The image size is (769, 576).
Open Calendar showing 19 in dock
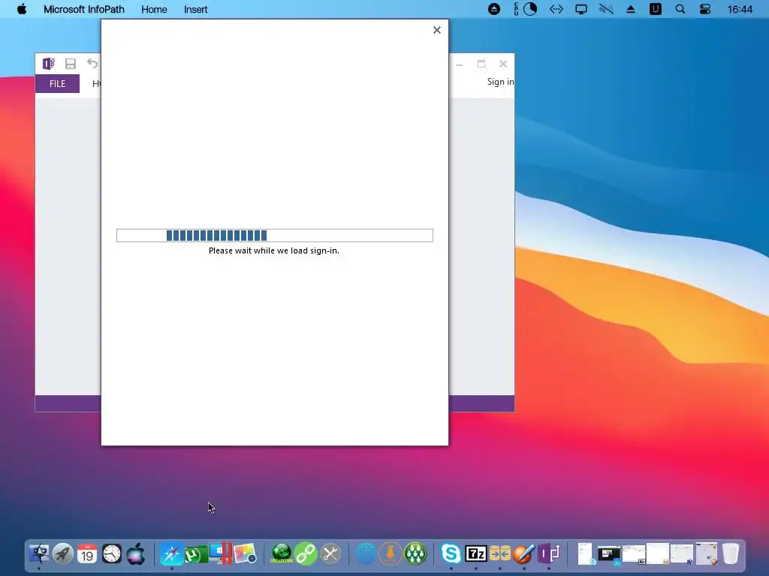point(87,554)
